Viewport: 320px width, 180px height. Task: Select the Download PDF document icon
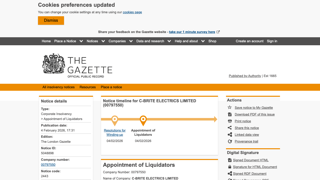229,114
